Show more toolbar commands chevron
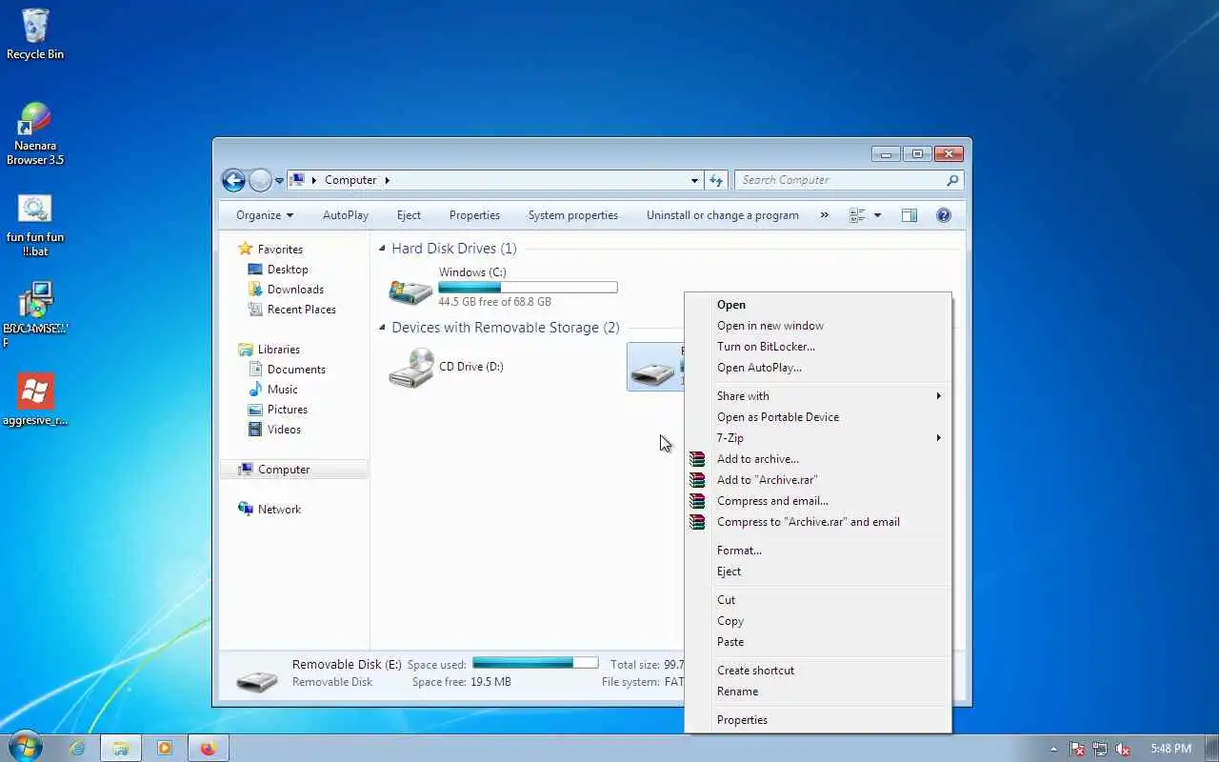1219x762 pixels. (824, 215)
